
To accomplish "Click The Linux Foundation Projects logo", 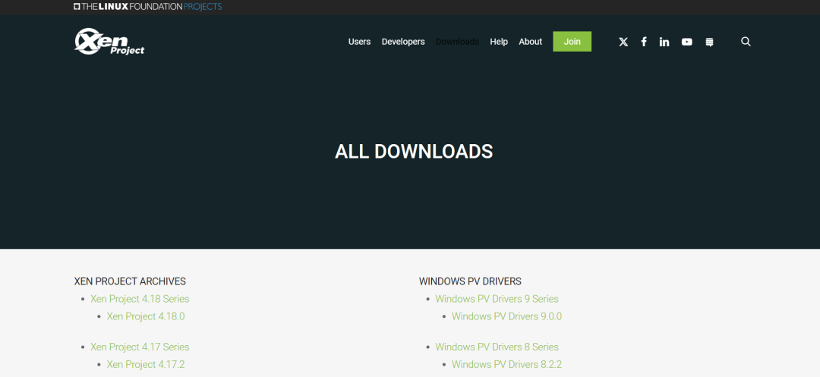I will [147, 7].
